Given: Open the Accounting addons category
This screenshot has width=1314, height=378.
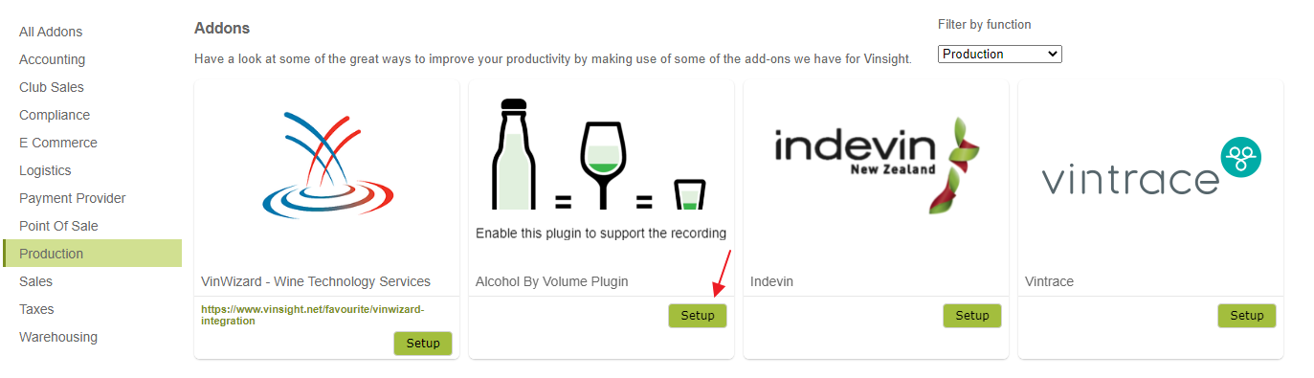Looking at the screenshot, I should [52, 59].
